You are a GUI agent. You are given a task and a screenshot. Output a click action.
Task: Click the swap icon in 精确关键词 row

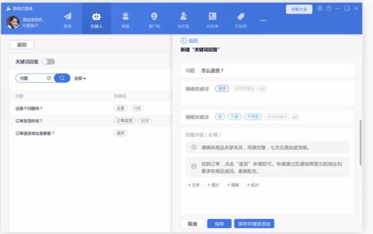coord(262,89)
